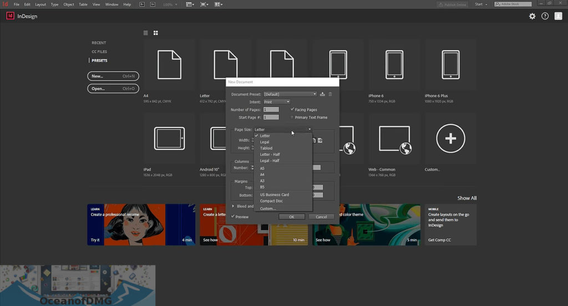This screenshot has width=568, height=306.
Task: Cancel the New Document dialog
Action: pos(321,217)
